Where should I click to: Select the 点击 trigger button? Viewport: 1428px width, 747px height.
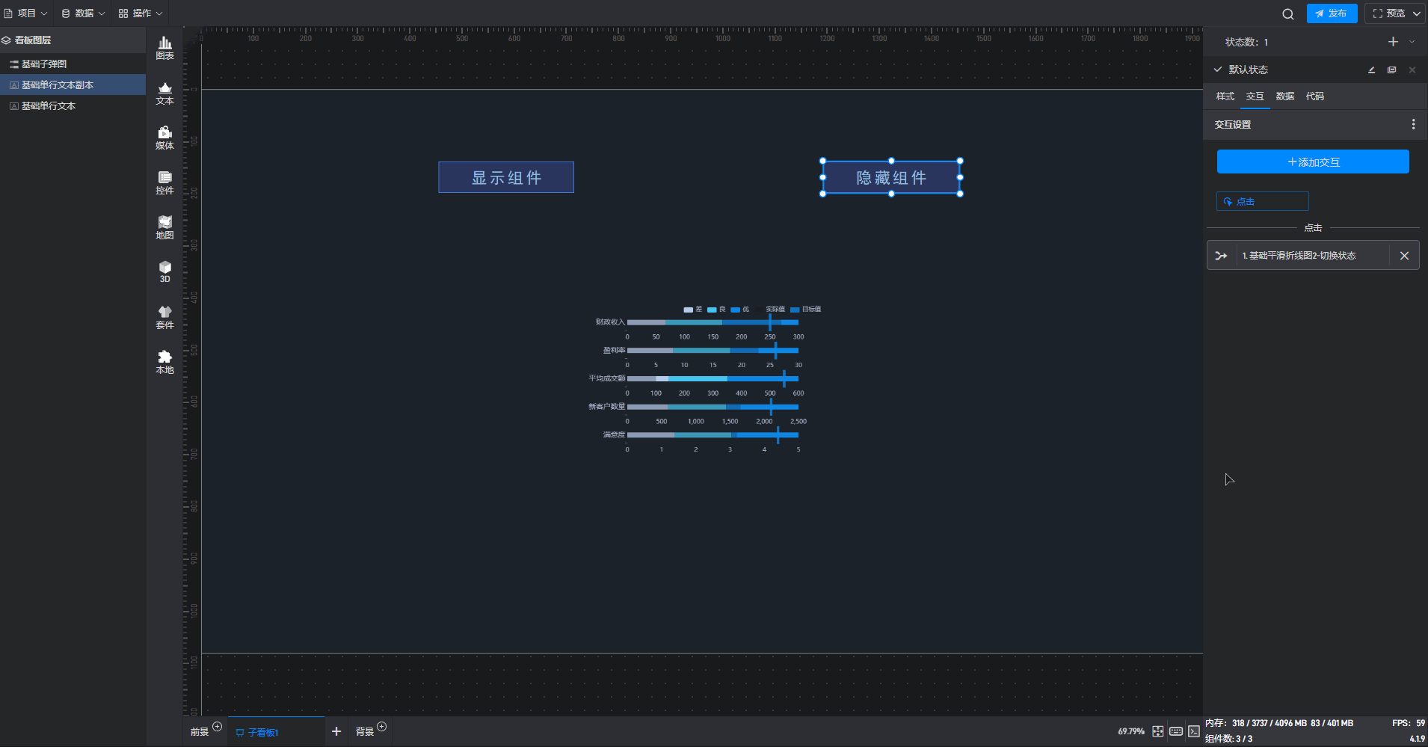1262,201
